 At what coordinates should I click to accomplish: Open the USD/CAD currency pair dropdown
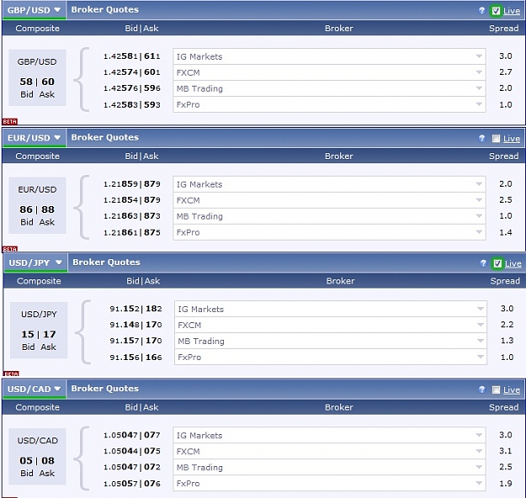click(35, 389)
